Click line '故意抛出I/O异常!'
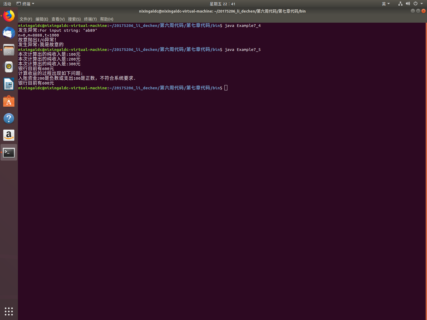This screenshot has width=427, height=320. coord(37,40)
